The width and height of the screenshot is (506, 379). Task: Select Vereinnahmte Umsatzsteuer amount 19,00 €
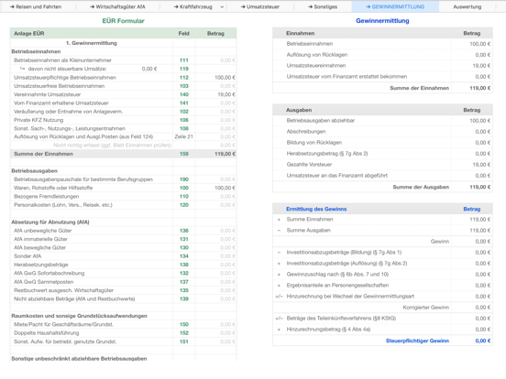(226, 94)
